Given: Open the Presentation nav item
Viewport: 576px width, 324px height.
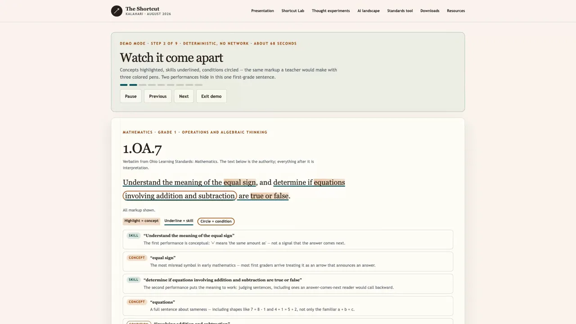Looking at the screenshot, I should click(x=262, y=11).
